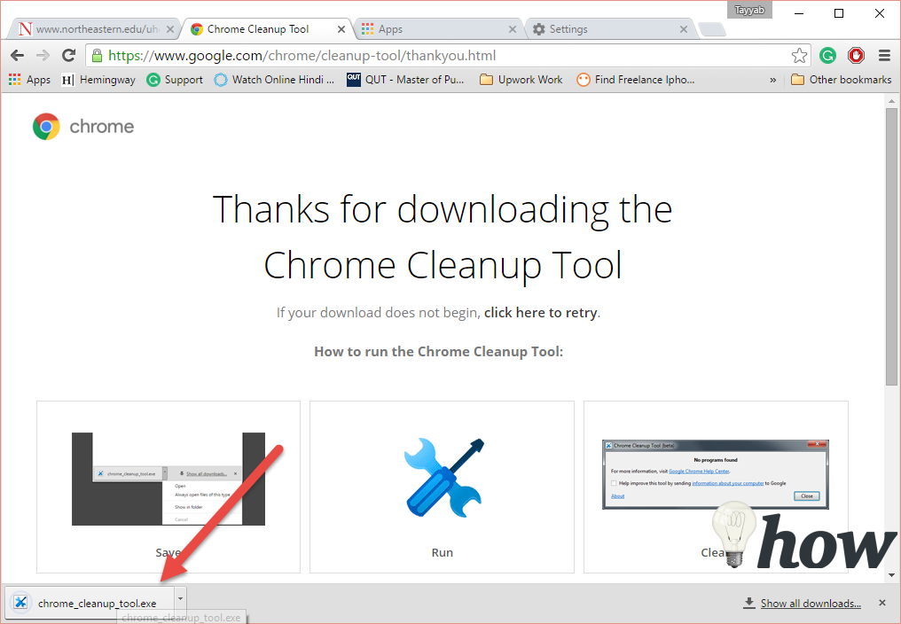
Task: Open the Other bookmarks folder
Action: [842, 79]
